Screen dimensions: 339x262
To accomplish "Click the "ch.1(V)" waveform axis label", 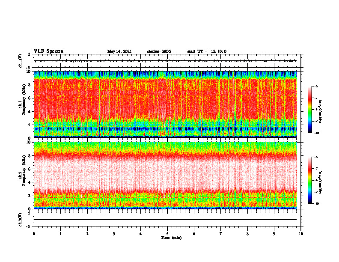I will [x=21, y=61].
